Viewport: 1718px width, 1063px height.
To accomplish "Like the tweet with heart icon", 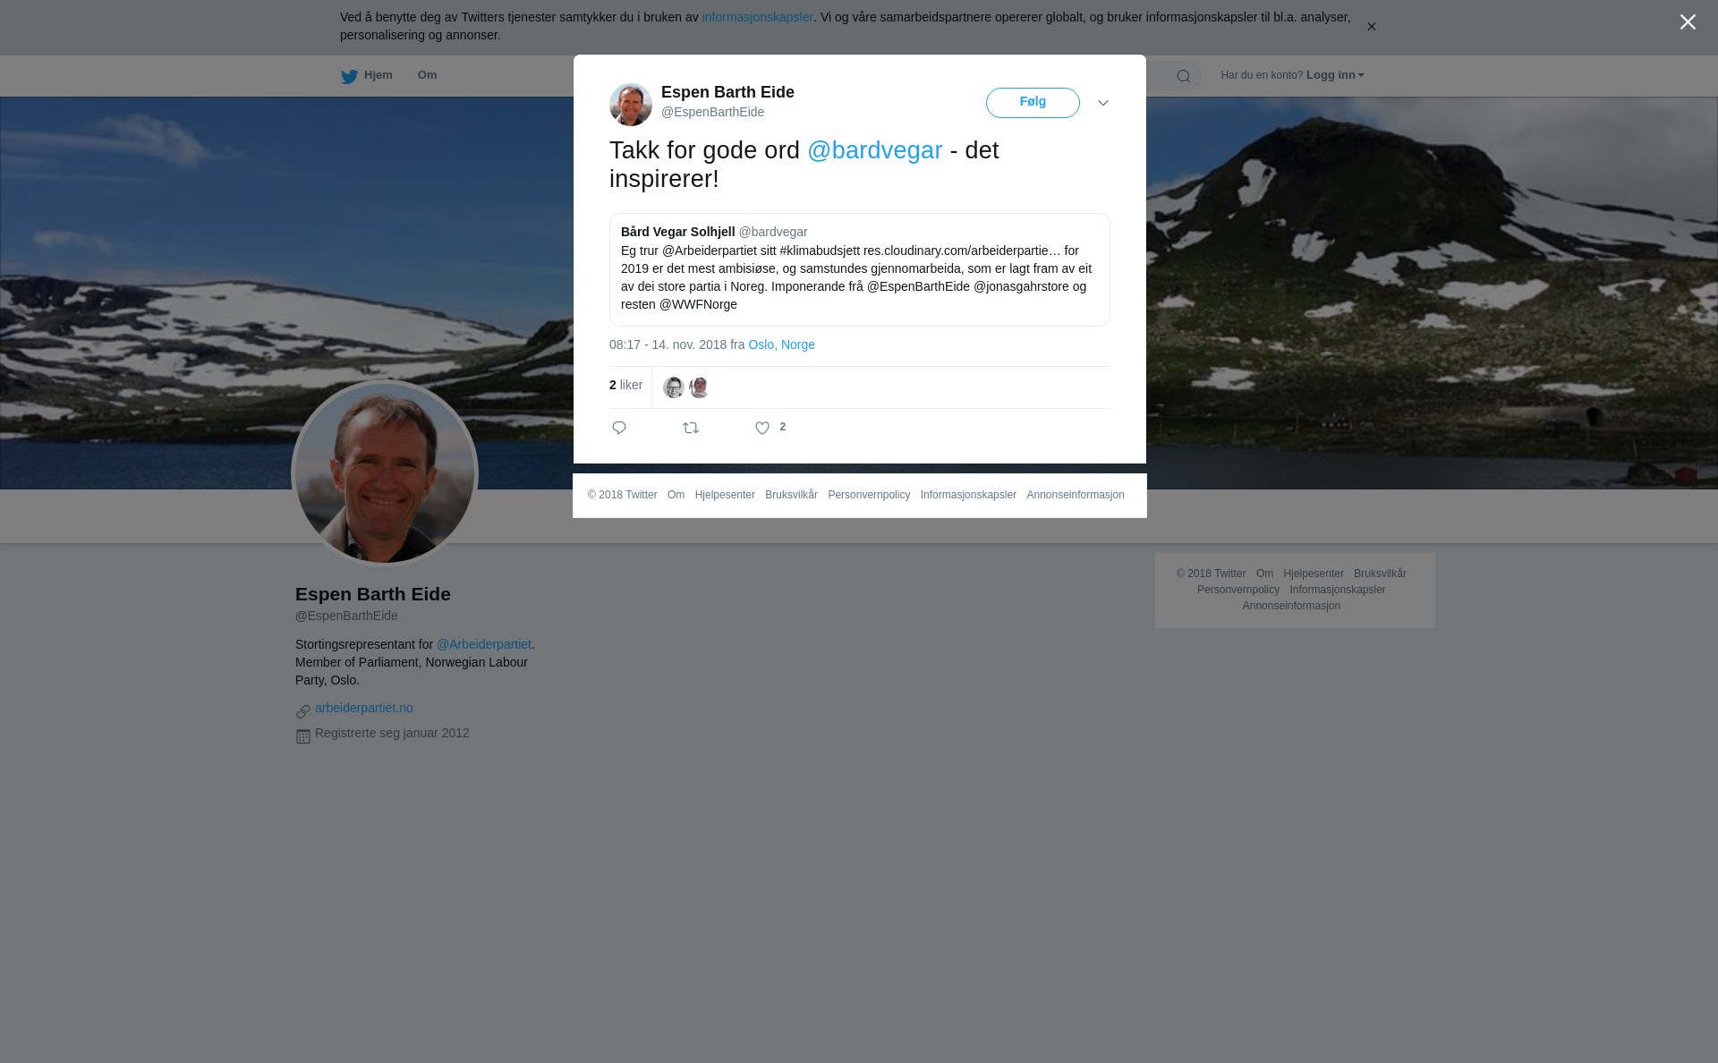I will [762, 429].
